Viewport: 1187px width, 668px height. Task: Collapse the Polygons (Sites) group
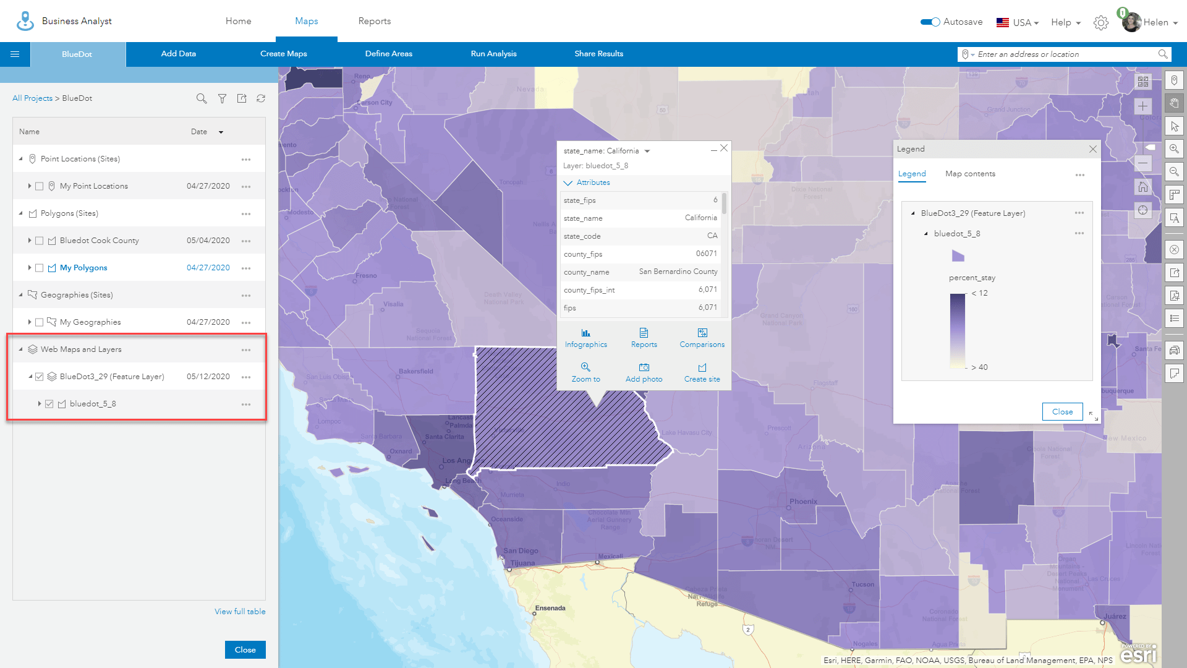(x=20, y=213)
